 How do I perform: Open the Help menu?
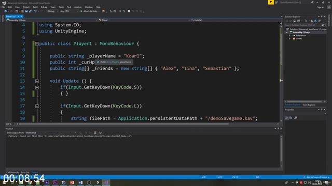click(x=98, y=7)
